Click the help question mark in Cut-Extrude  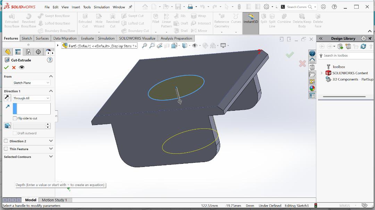coord(50,60)
